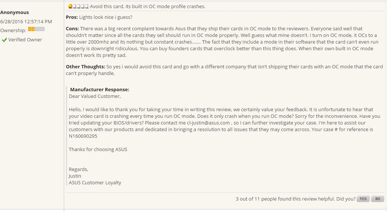The width and height of the screenshot is (389, 212).
Task: Click the Verified Owner label
Action: 25,40
